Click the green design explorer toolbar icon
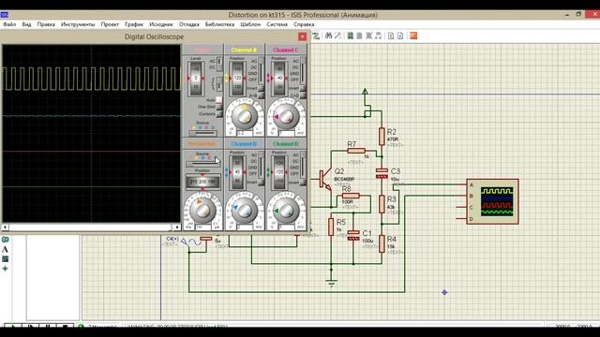Screen dimensions: 600x337 coord(350,36)
